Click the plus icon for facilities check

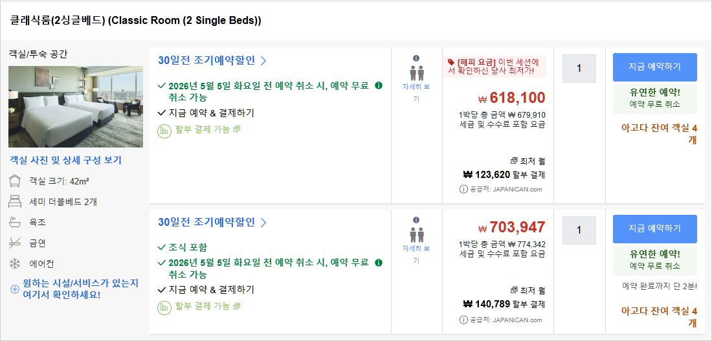[14, 289]
